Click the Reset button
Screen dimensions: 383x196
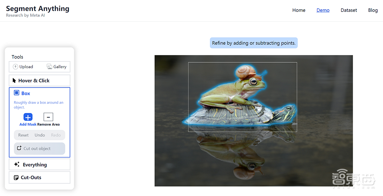click(23, 135)
